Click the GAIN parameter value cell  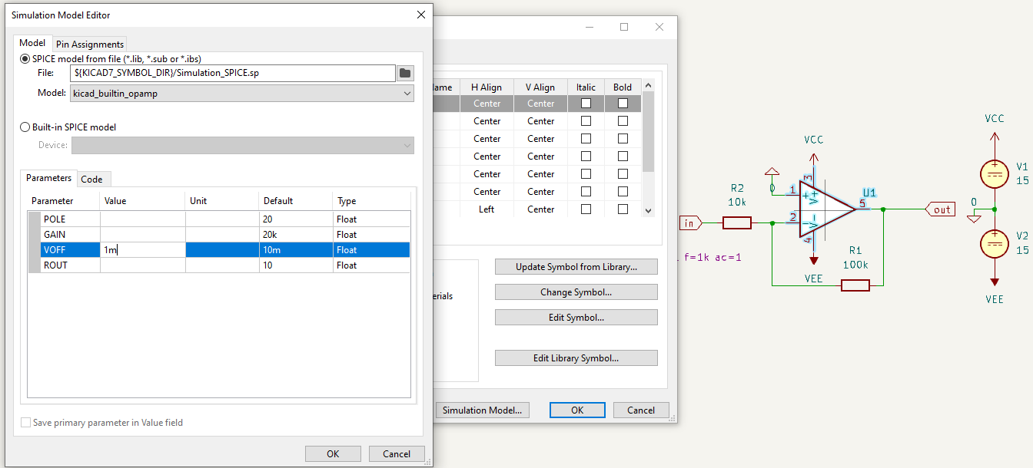pos(142,235)
